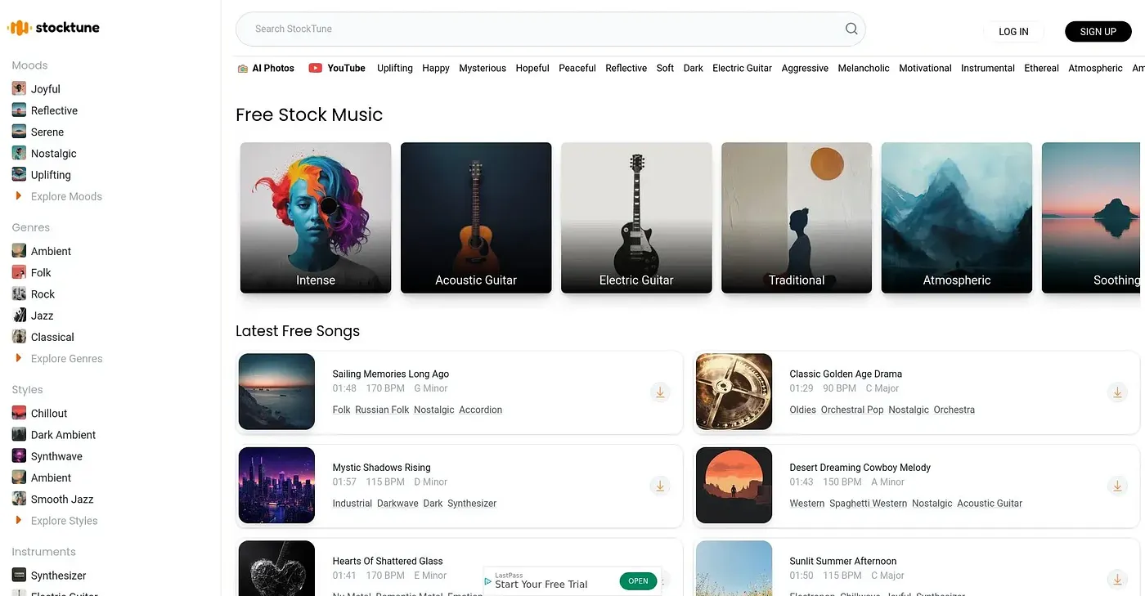Open the Acoustic Guitar category card
This screenshot has width=1145, height=596.
[476, 217]
